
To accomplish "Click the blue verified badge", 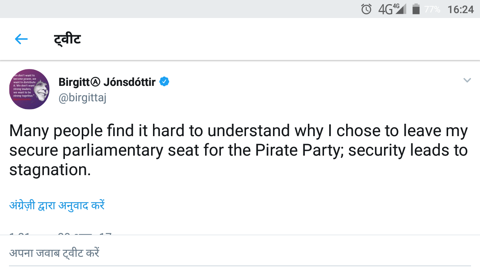I will coord(164,81).
